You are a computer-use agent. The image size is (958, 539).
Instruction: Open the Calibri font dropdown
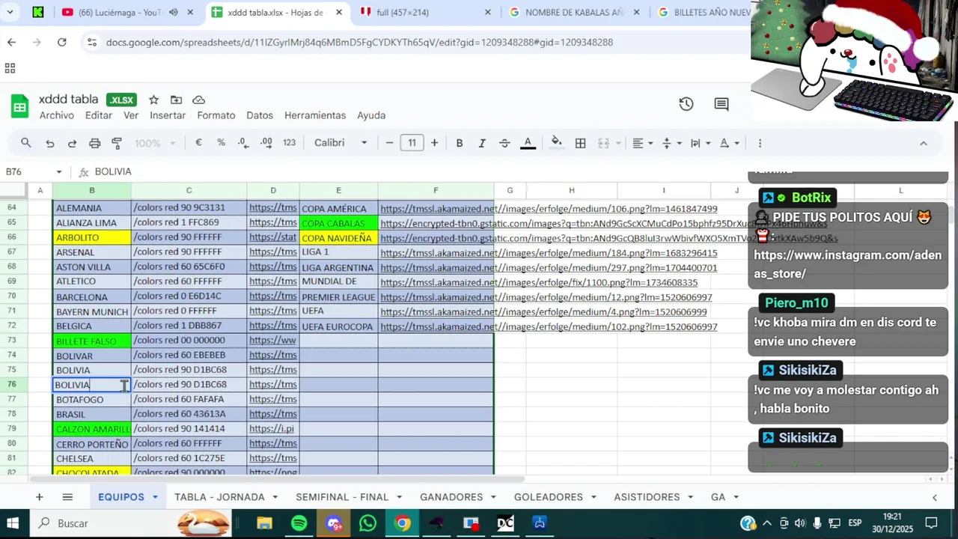pos(341,143)
